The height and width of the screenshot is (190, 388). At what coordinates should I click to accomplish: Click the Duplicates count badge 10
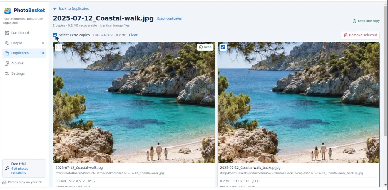pyautogui.click(x=42, y=53)
